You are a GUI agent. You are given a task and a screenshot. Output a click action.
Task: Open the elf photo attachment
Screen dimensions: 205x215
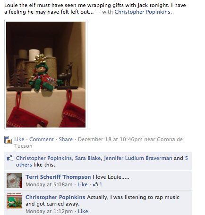(46, 74)
